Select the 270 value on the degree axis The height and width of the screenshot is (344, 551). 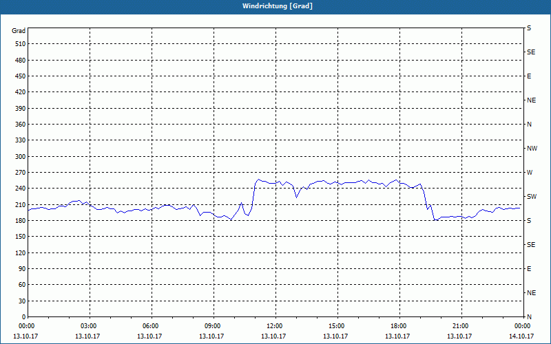21,173
